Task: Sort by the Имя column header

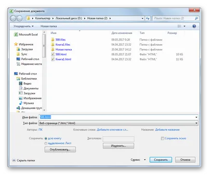Action: coord(53,33)
